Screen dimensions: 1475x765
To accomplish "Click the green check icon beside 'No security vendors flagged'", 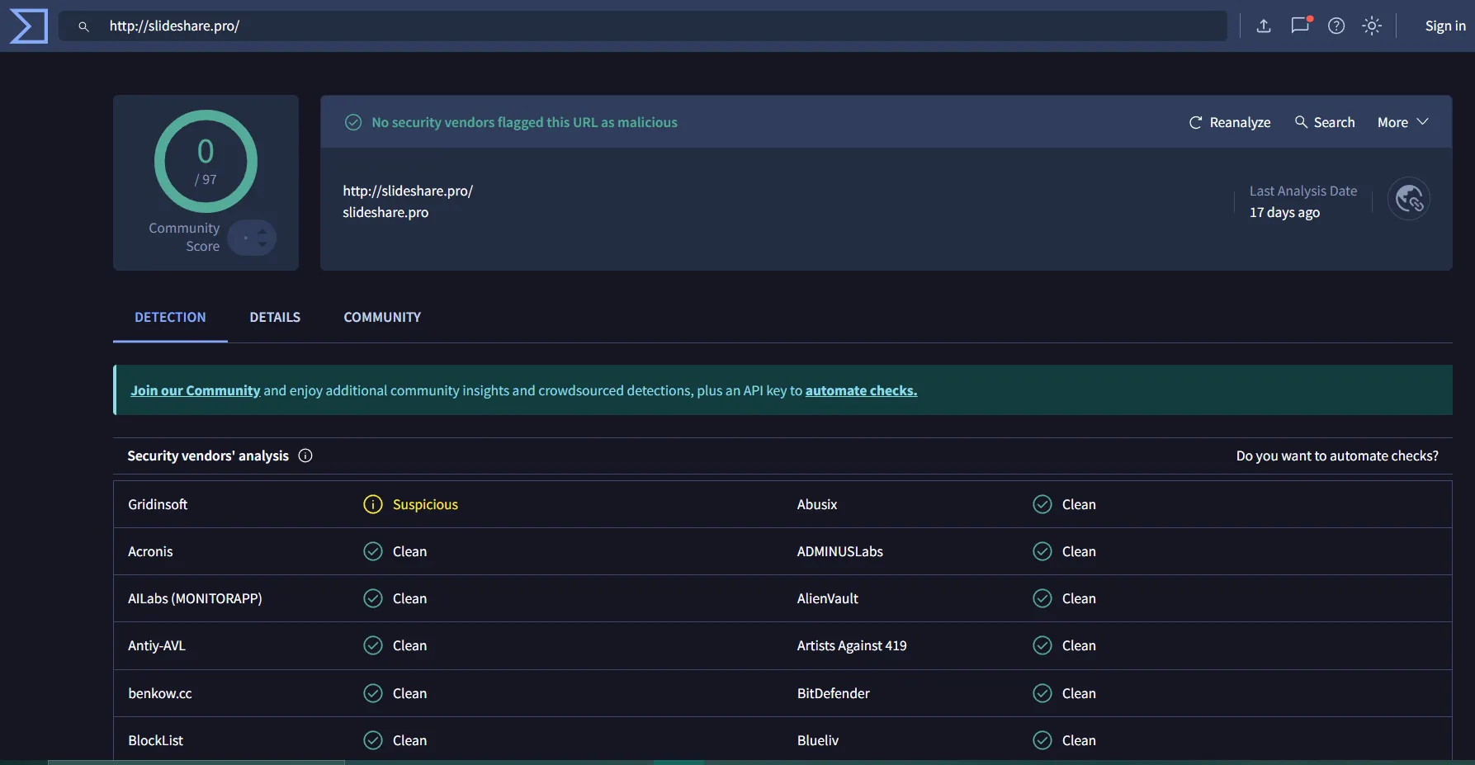I will coord(353,122).
